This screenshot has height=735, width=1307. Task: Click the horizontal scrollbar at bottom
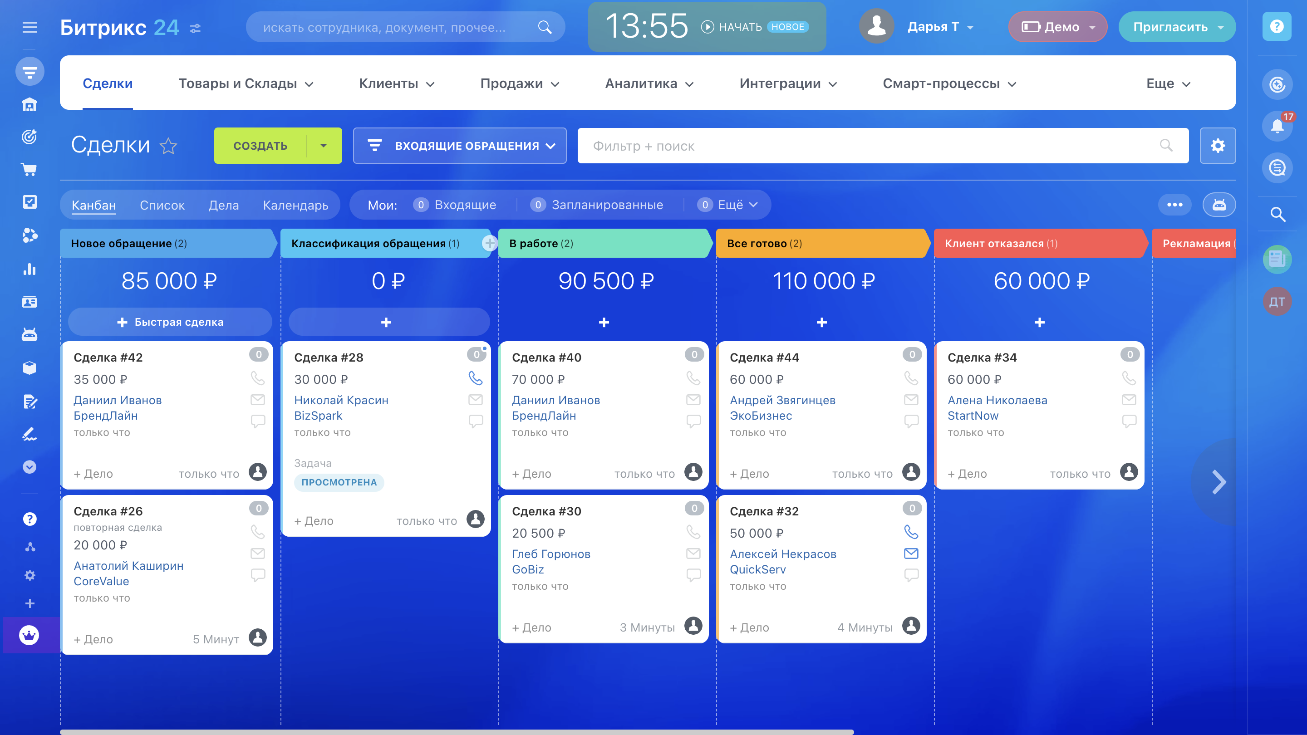pos(457,731)
